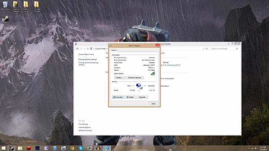
Task: Click the Control Panel taskbar icon
Action: coord(107,148)
